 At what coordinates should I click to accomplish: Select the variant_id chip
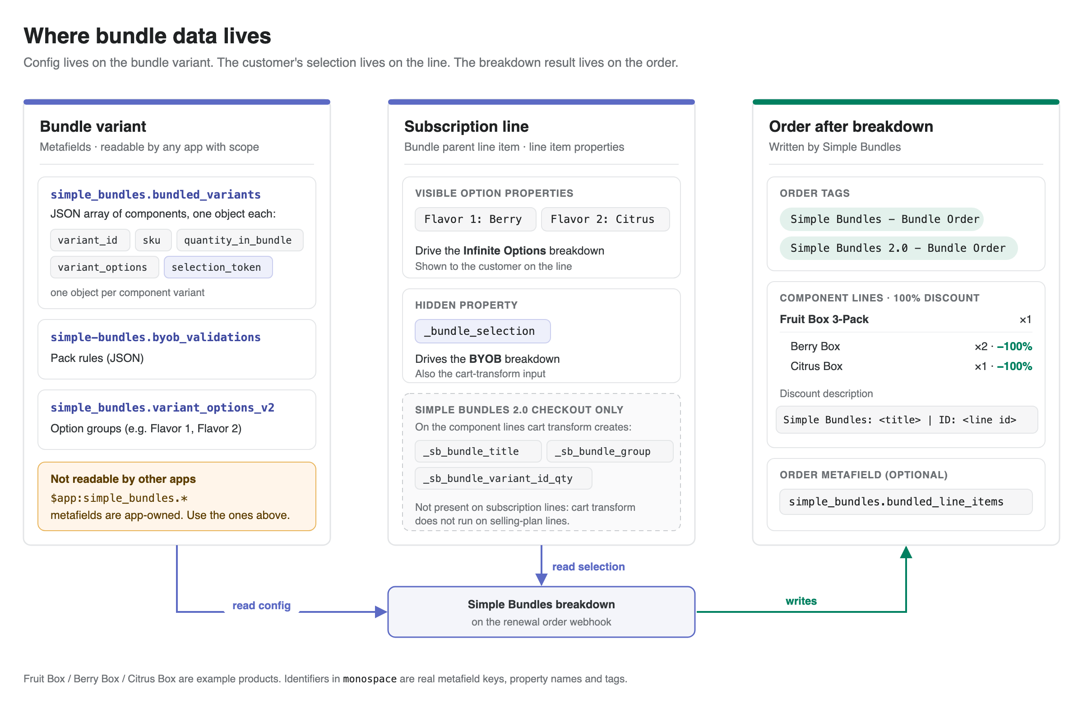(x=90, y=240)
